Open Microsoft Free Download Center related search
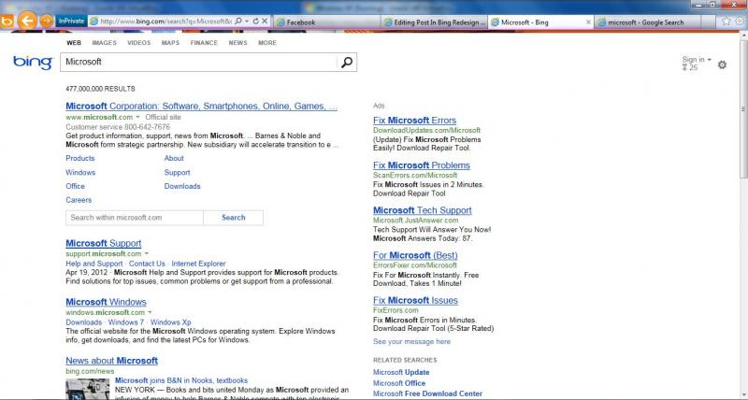The height and width of the screenshot is (400, 748). click(x=427, y=393)
